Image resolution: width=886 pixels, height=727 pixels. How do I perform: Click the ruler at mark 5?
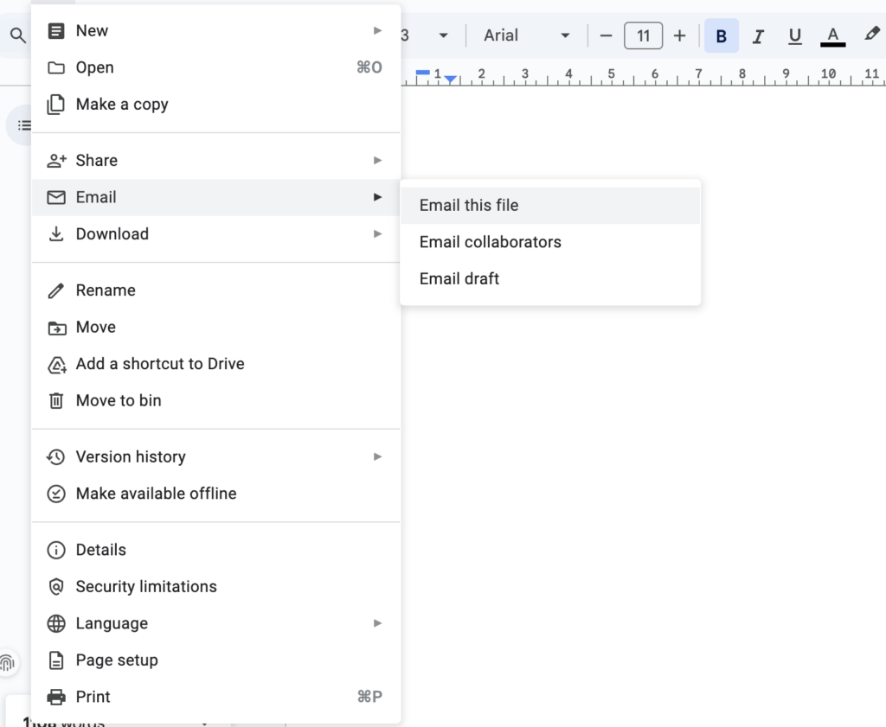(611, 74)
